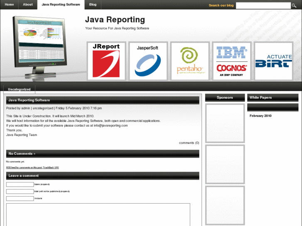Screen dimensions: 302x226
Task: Click the third empty sponsor box
Action: pos(225,205)
